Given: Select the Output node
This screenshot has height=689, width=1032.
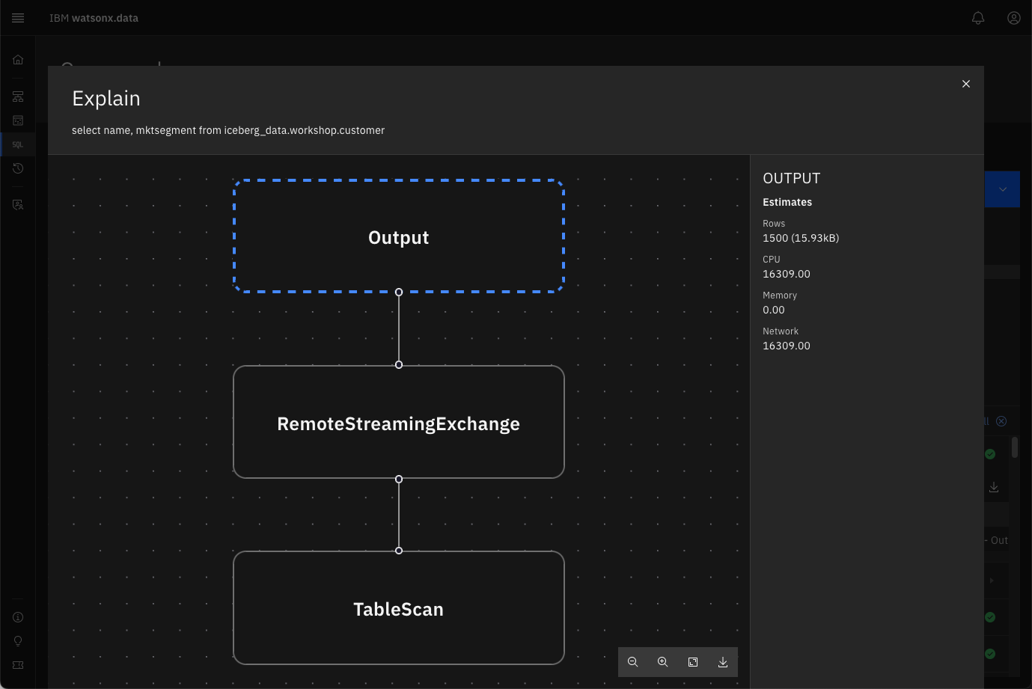Looking at the screenshot, I should coord(399,236).
